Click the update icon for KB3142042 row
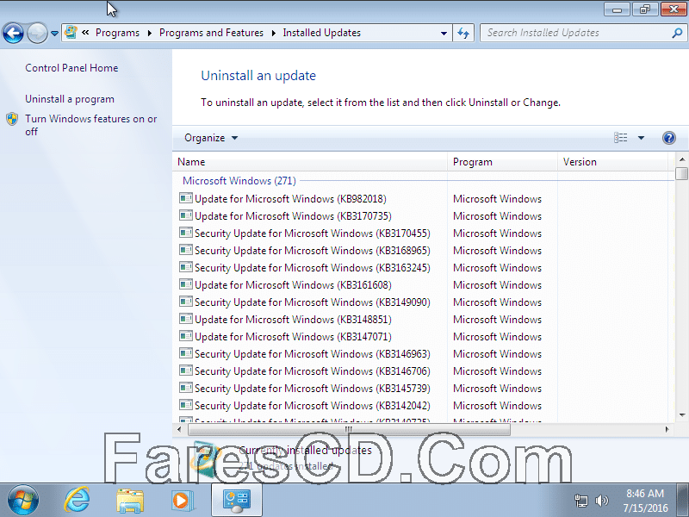The height and width of the screenshot is (517, 689). 186,404
